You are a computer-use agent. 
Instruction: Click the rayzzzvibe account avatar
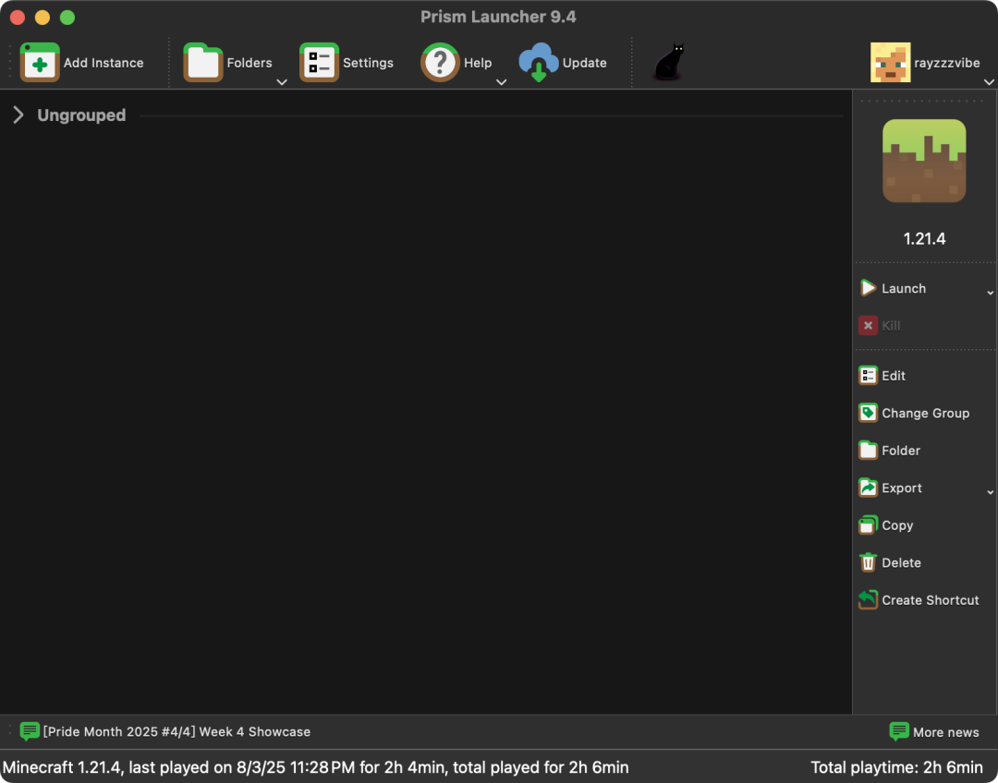(x=891, y=63)
